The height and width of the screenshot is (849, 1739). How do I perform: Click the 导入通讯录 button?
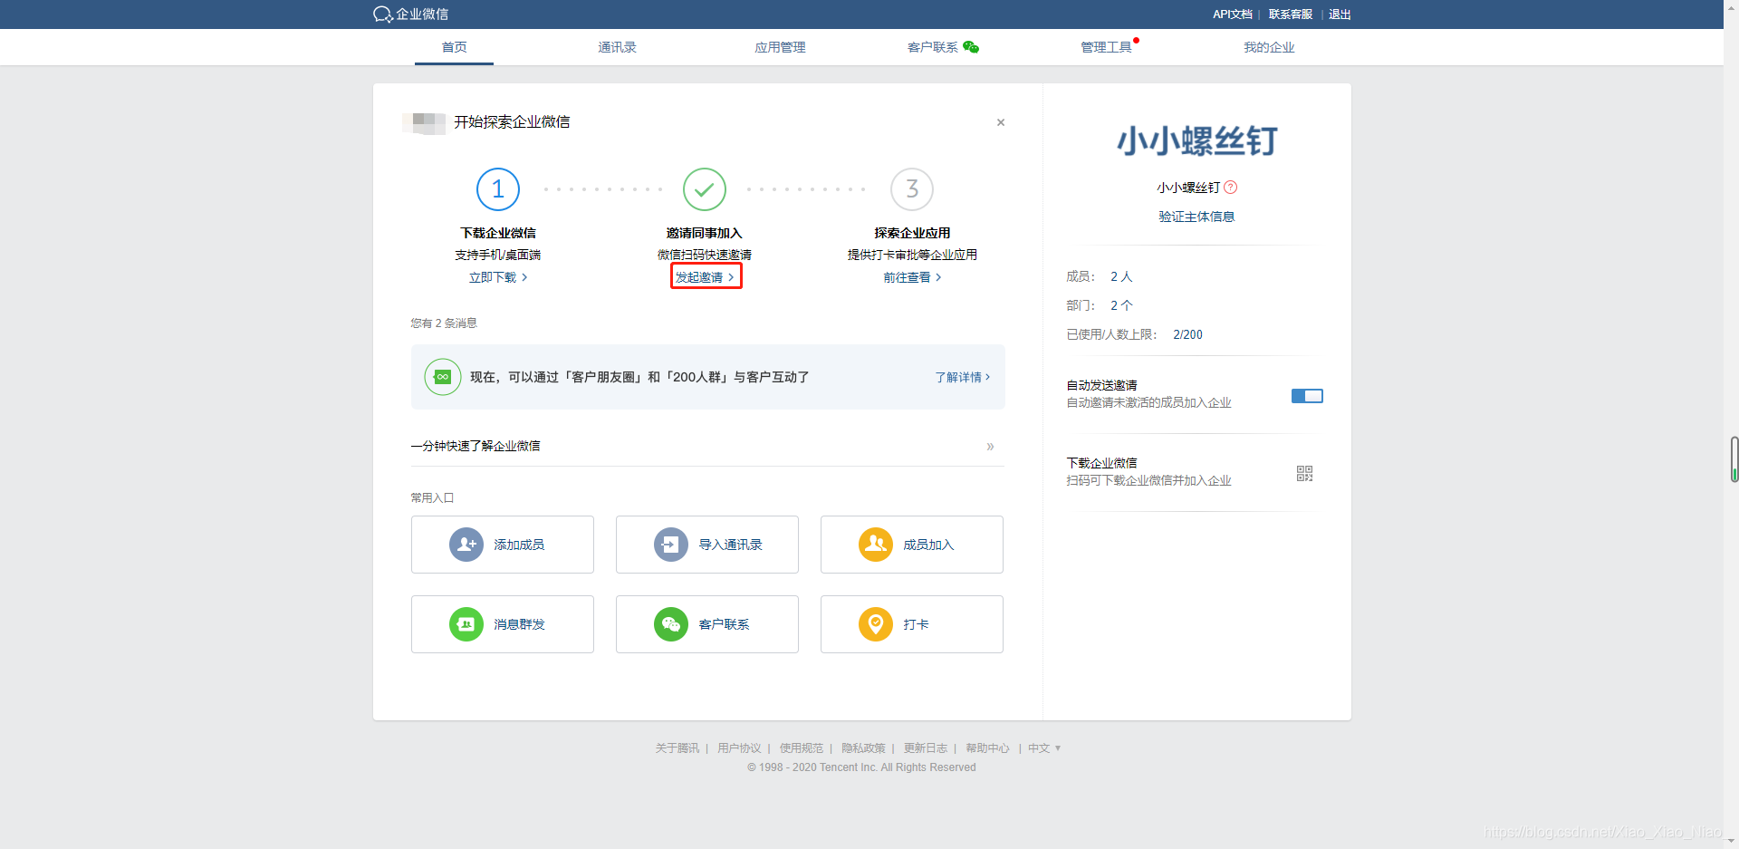point(707,545)
